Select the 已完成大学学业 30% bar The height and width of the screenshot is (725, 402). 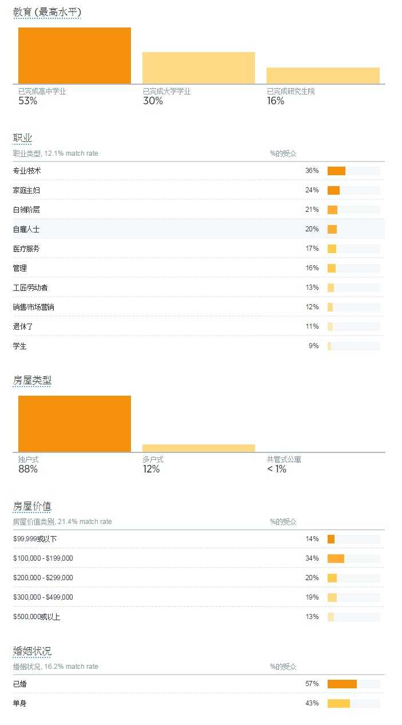[198, 68]
